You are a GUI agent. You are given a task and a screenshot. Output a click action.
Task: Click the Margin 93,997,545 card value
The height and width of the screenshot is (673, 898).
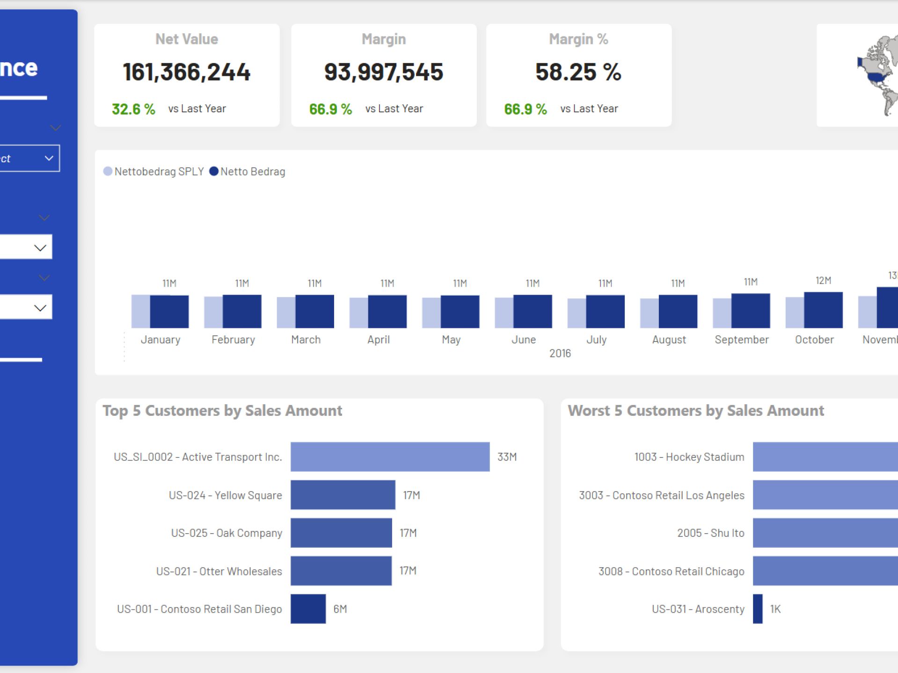(383, 72)
